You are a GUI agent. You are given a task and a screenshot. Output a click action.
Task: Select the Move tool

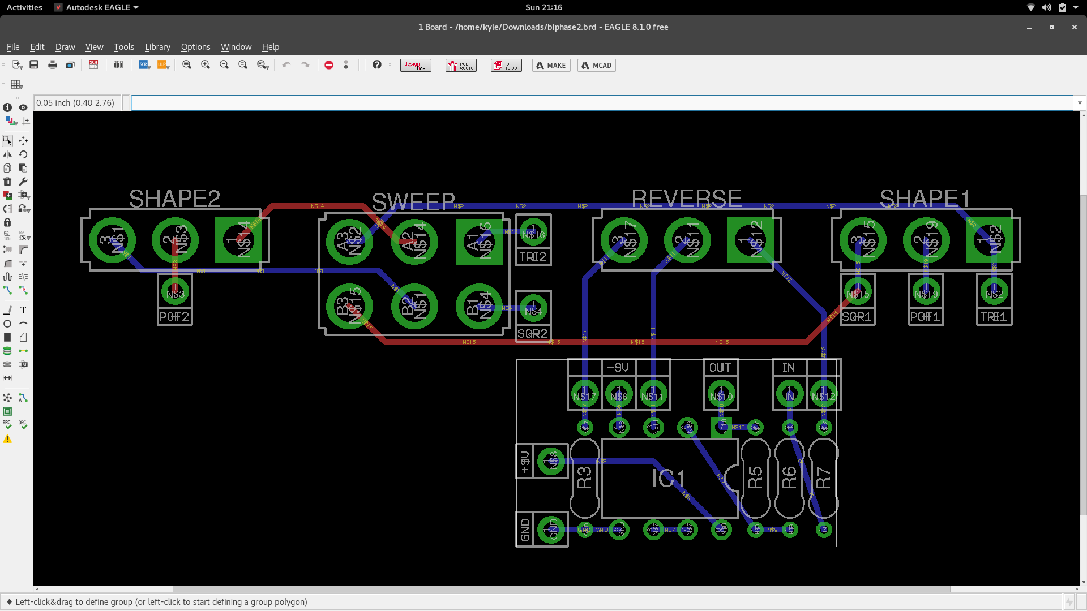pyautogui.click(x=23, y=141)
